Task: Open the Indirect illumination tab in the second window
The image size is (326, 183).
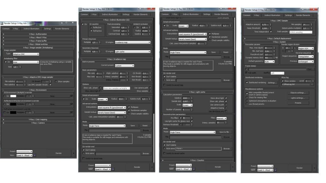Action: (x=110, y=15)
